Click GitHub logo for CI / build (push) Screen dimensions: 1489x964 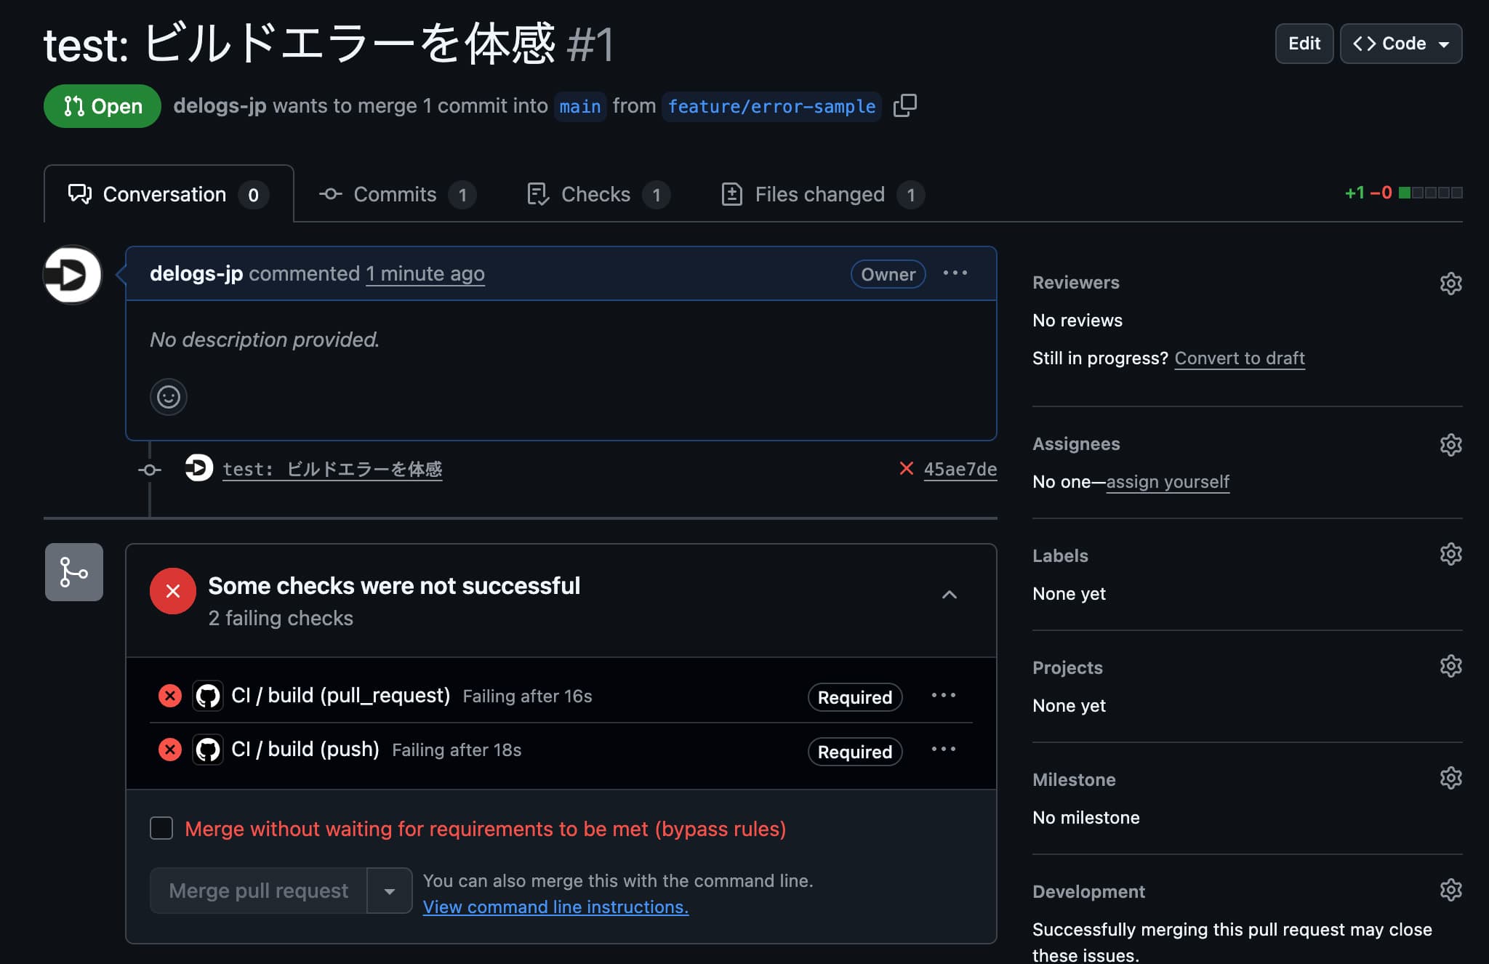click(x=208, y=750)
